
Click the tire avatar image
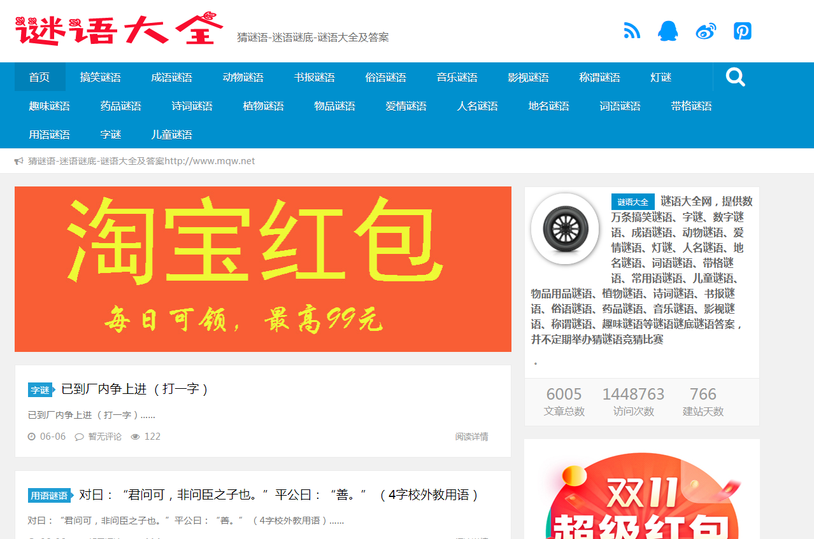click(x=564, y=228)
